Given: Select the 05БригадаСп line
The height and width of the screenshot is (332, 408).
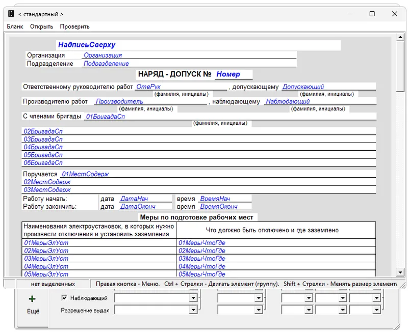Looking at the screenshot, I should [x=199, y=155].
